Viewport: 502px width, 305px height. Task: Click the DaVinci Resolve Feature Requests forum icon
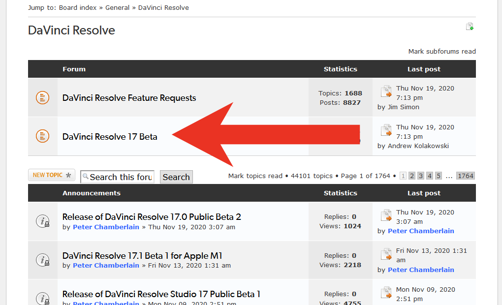point(43,97)
